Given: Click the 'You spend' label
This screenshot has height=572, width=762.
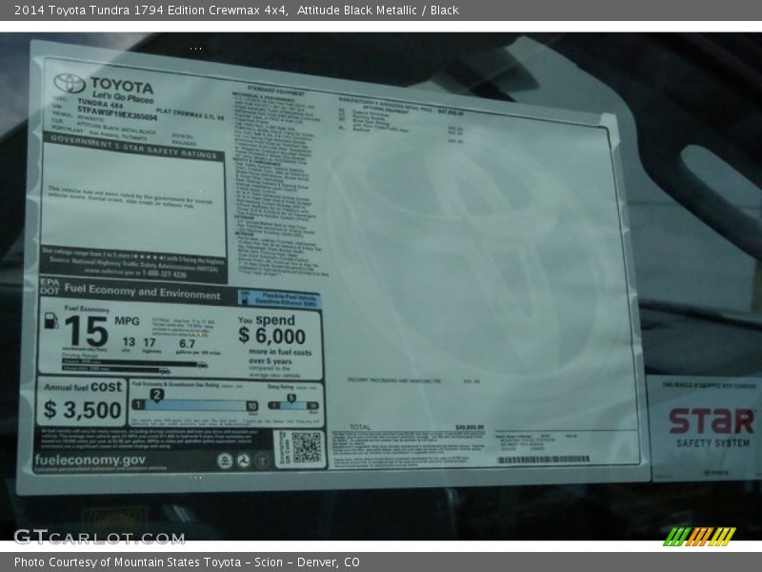Looking at the screenshot, I should [x=267, y=320].
